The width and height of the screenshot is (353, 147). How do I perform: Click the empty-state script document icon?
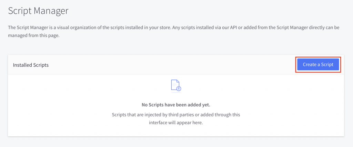coord(175,85)
